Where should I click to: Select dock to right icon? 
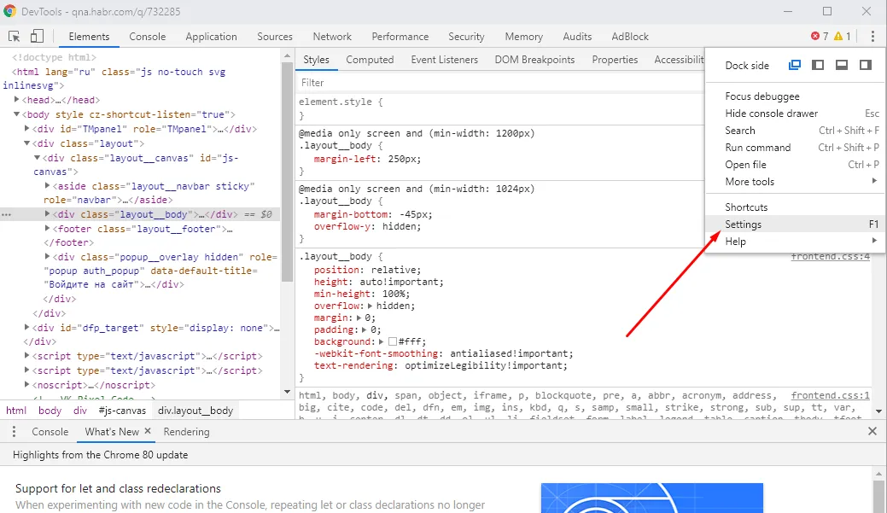click(866, 65)
